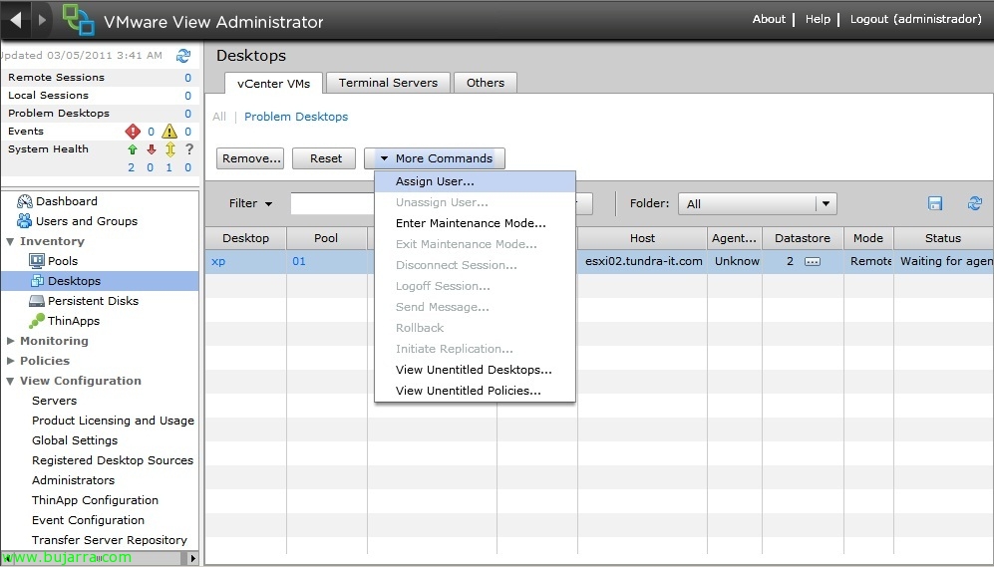The height and width of the screenshot is (567, 994).
Task: Open Global Settings
Action: 75,440
